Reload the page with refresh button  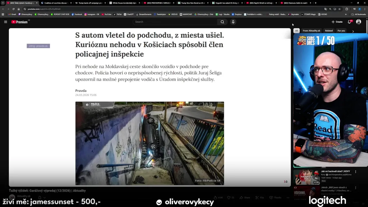pos(13,9)
